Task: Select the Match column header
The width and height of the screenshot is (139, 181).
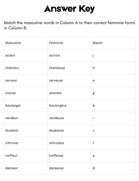Action: [98, 43]
